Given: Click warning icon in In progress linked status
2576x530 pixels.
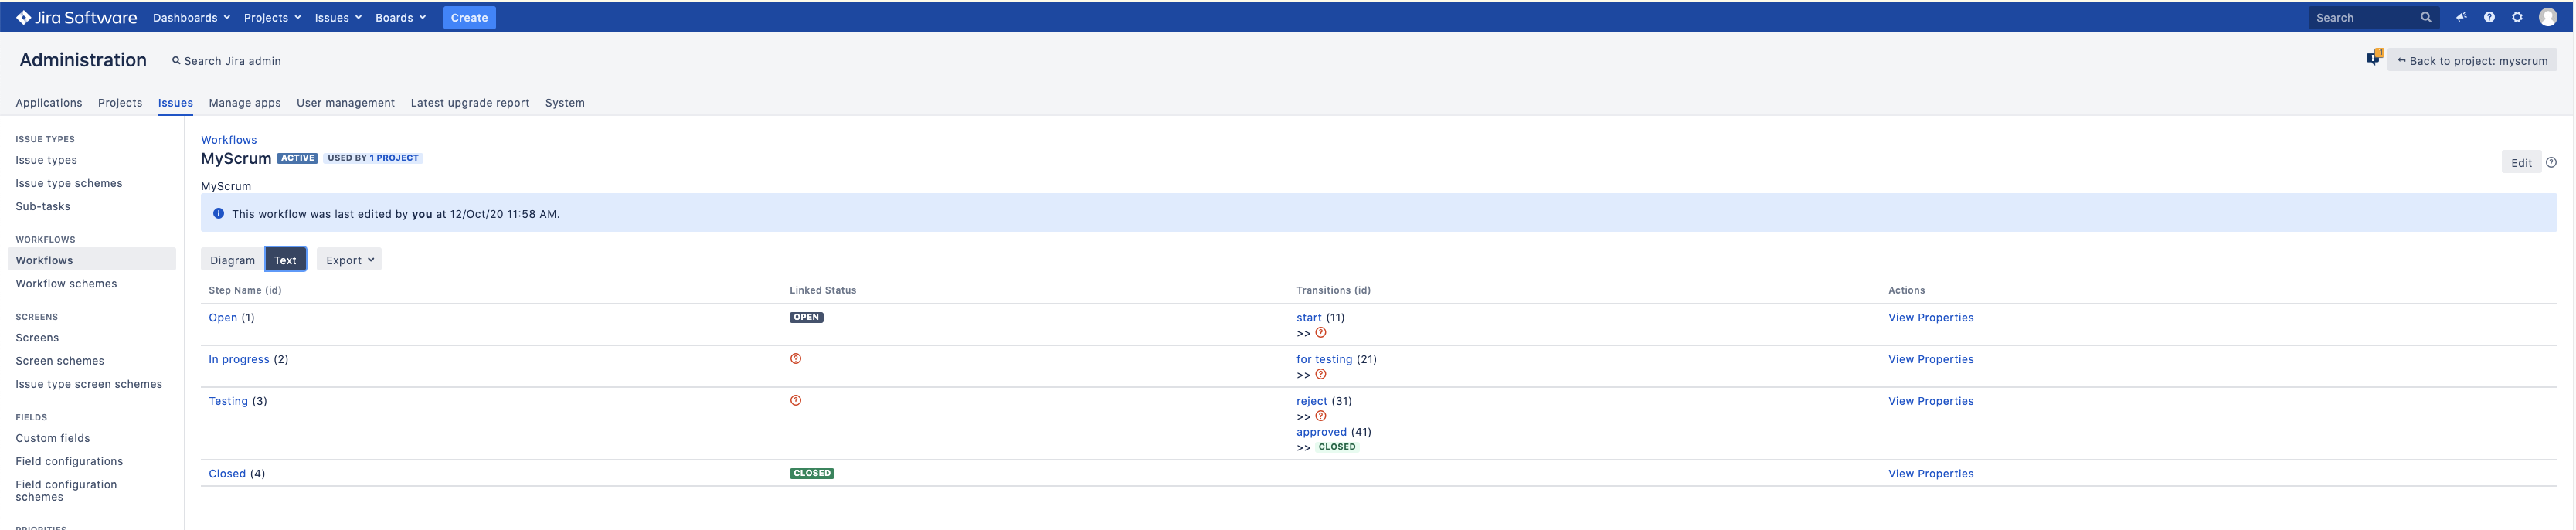Looking at the screenshot, I should click(x=795, y=358).
